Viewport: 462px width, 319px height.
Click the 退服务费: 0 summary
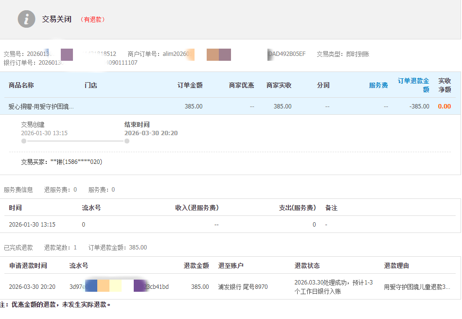click(x=60, y=190)
